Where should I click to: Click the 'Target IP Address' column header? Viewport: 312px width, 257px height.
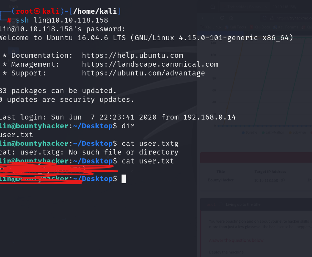tap(270, 172)
